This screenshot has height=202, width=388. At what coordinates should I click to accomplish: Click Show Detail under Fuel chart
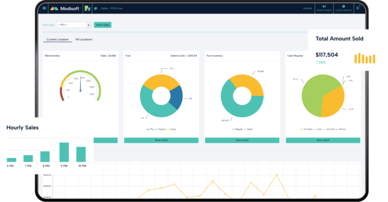click(x=161, y=140)
